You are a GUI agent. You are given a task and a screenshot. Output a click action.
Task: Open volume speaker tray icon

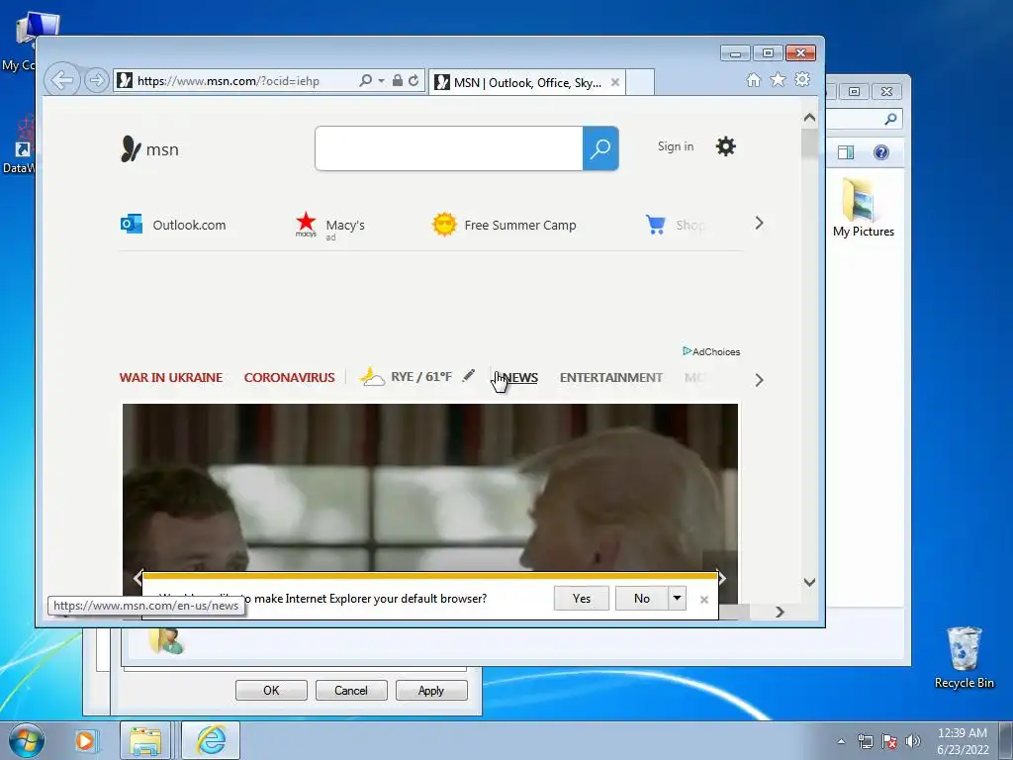(x=913, y=741)
